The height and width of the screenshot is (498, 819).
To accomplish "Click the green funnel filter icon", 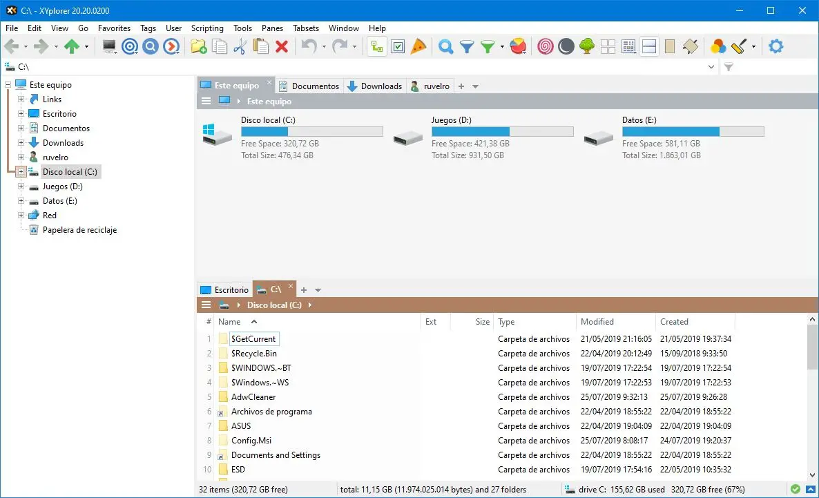I will tap(488, 46).
